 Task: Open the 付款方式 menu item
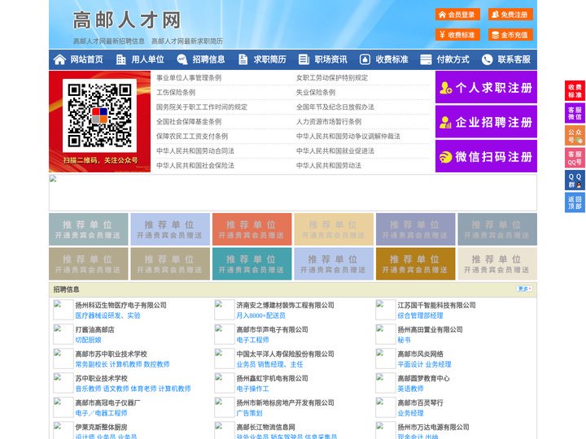coord(453,59)
